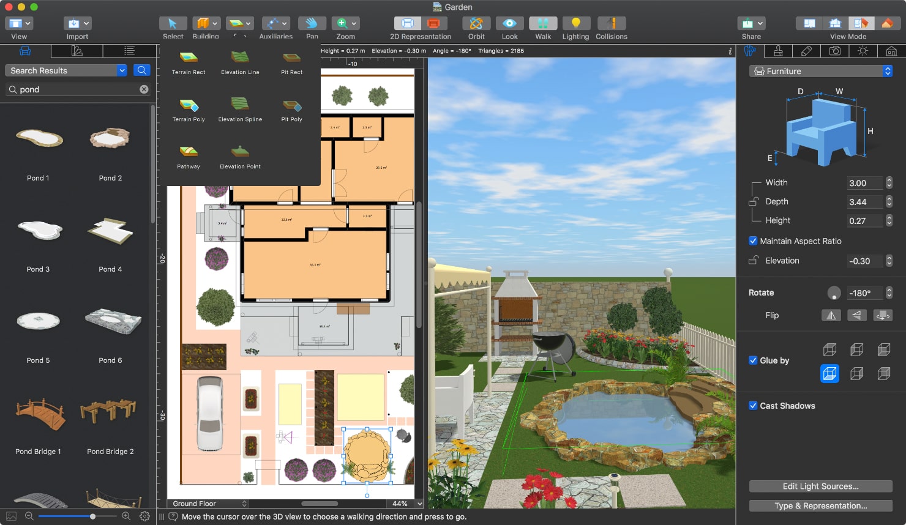Set 2D Representation to colored style
The image size is (906, 525).
434,23
